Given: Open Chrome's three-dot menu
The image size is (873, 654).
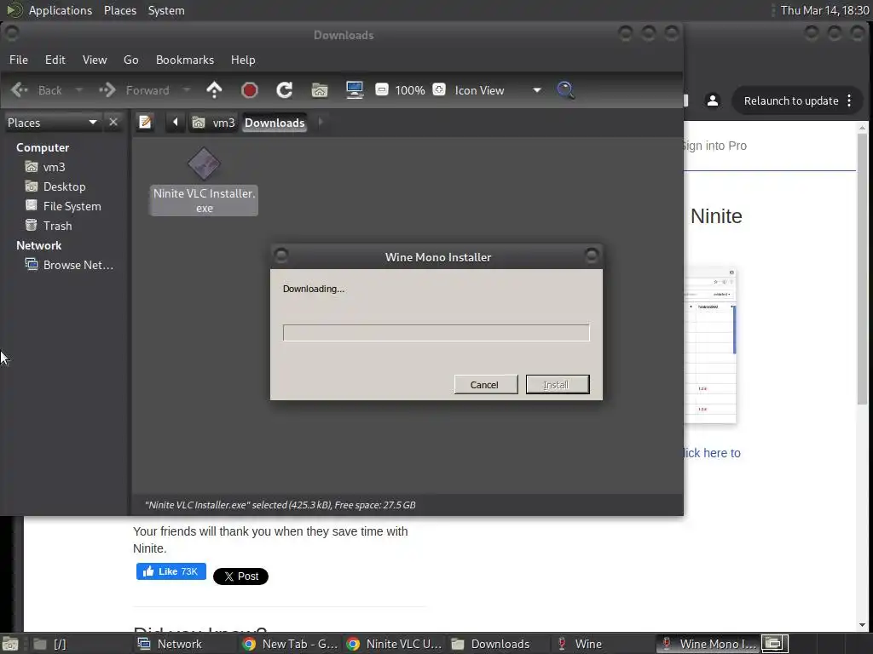Looking at the screenshot, I should (x=849, y=100).
